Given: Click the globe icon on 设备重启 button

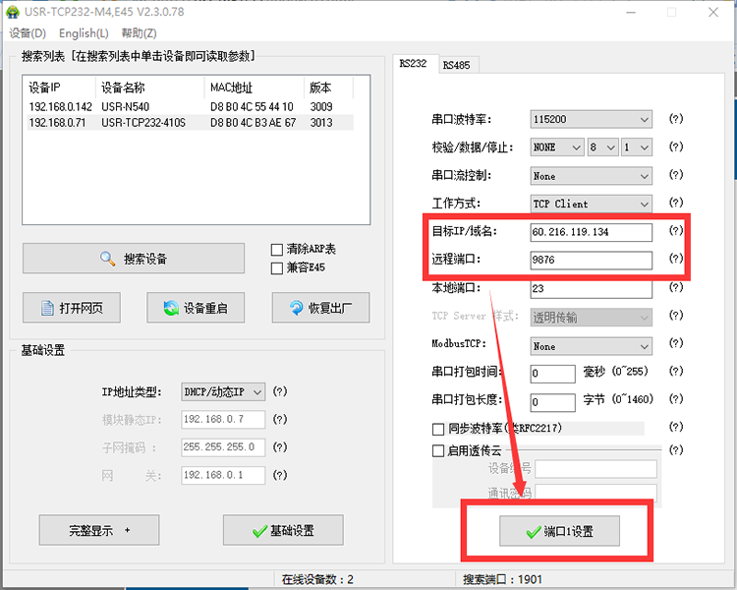Looking at the screenshot, I should 172,308.
